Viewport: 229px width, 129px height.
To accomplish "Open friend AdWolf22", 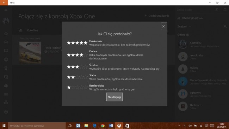I will pyautogui.click(x=202, y=44).
